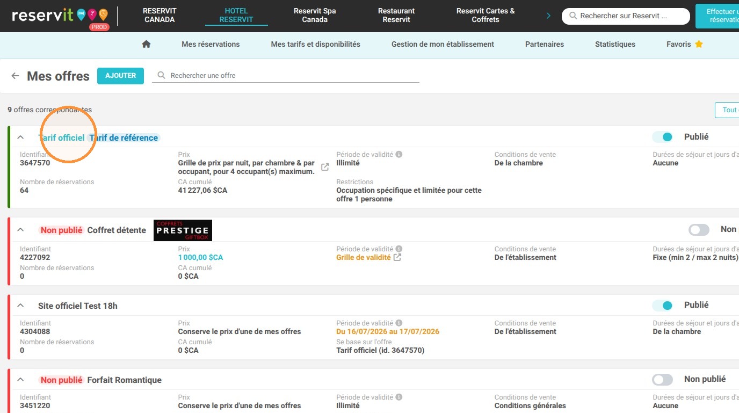Show info for Période de validité of Tarif officiel
This screenshot has height=413, width=739.
coord(399,154)
